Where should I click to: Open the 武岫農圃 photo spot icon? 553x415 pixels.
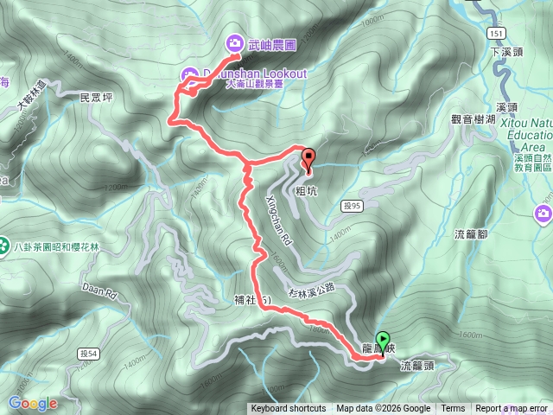click(x=234, y=43)
